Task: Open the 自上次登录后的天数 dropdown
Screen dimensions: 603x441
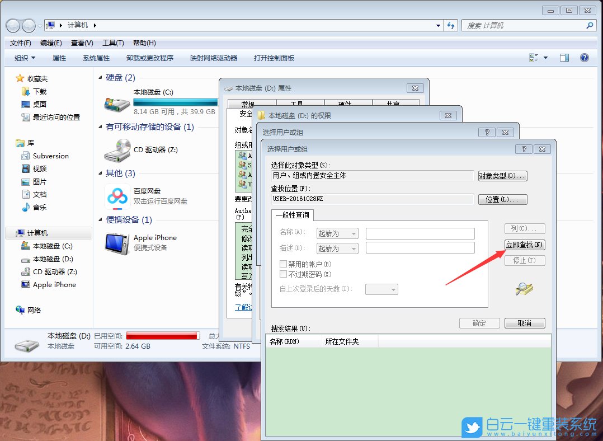Action: [381, 289]
